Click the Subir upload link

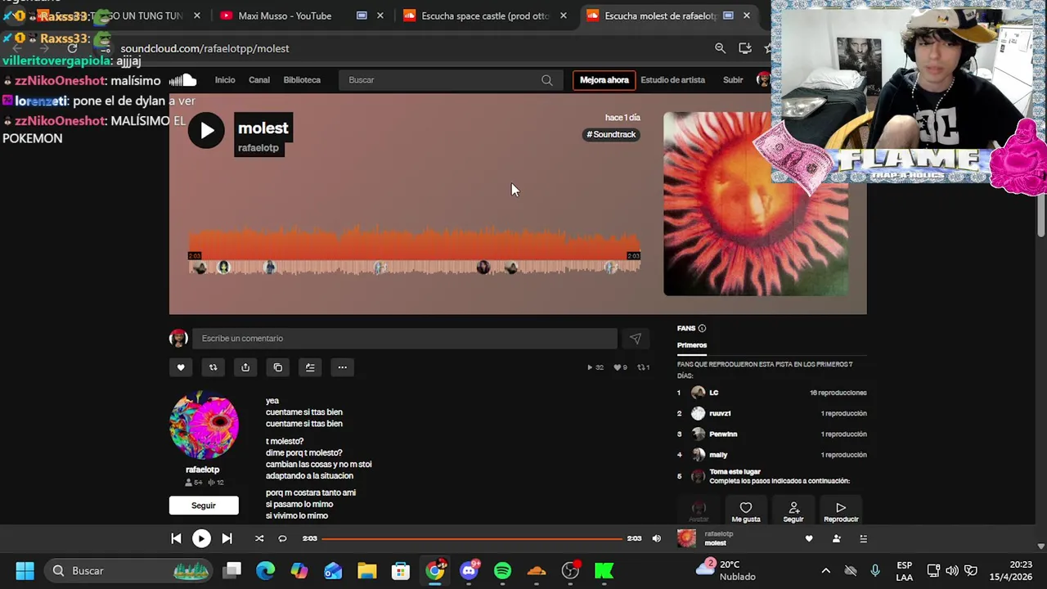733,80
